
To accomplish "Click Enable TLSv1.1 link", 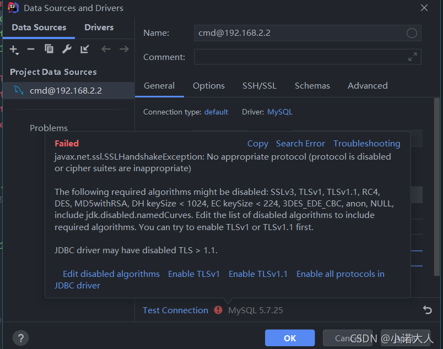I will coord(258,274).
